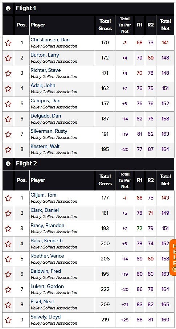176x329 pixels.
Task: Click the star next to Snively, Lloyd
Action: 8,320
